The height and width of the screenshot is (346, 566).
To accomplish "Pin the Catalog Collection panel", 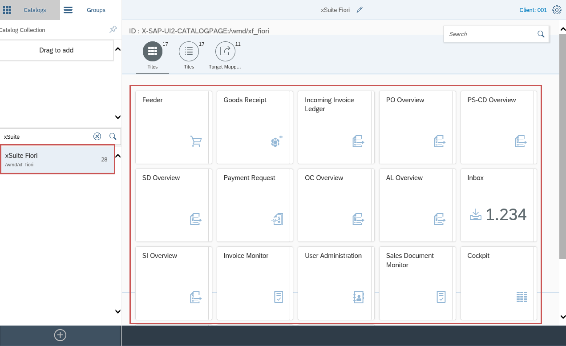I will (x=113, y=30).
